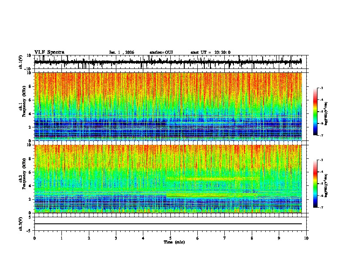
Task: Click the "-7" tick on ch.2 colorbar
Action: pos(321,207)
